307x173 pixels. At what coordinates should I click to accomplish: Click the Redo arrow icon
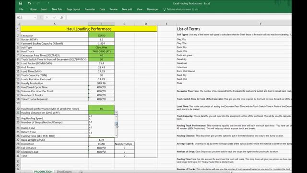click(x=38, y=3)
